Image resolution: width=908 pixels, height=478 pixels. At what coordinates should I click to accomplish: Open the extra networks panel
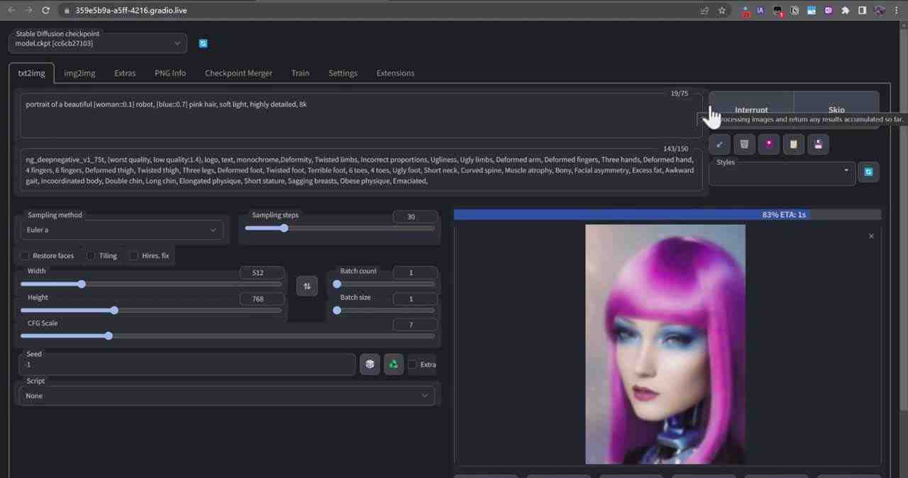click(769, 144)
